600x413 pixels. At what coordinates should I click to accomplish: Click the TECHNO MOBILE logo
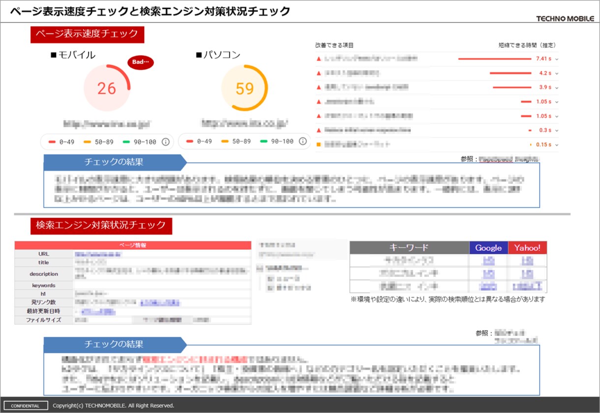(x=565, y=19)
